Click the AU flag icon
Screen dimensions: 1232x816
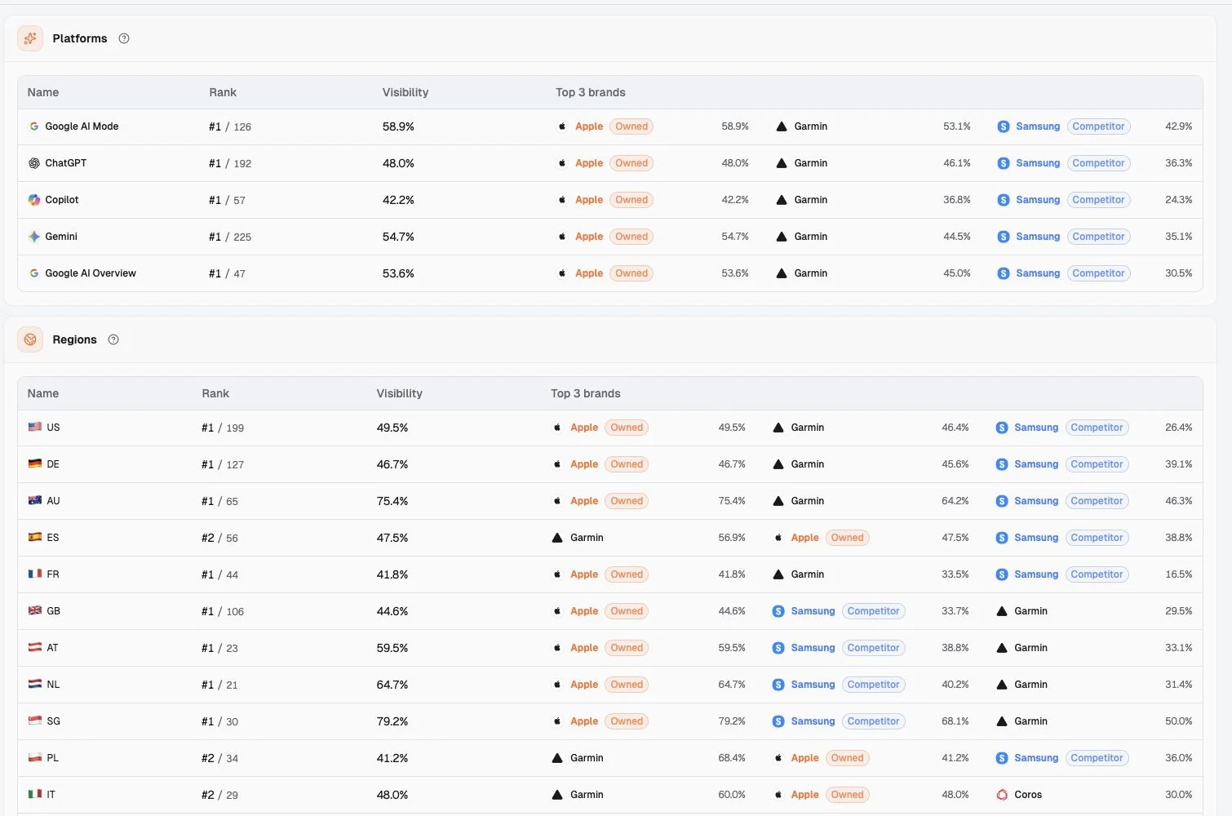point(35,500)
